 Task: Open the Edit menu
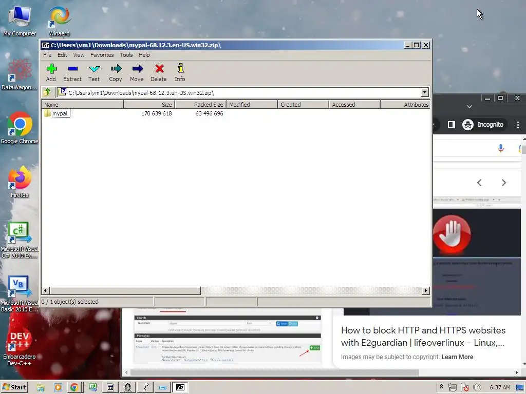[62, 55]
